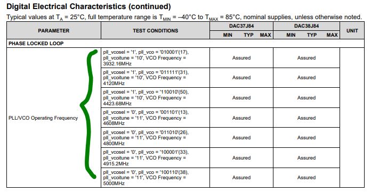This screenshot has width=371, height=192.
Task: Click the Digital Electrical Characteristics heading
Action: tap(88, 6)
